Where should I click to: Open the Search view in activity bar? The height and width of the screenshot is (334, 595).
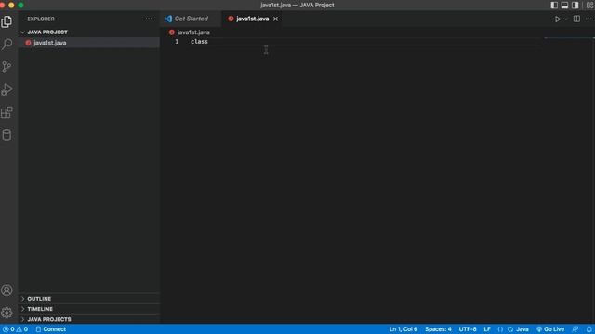[7, 44]
